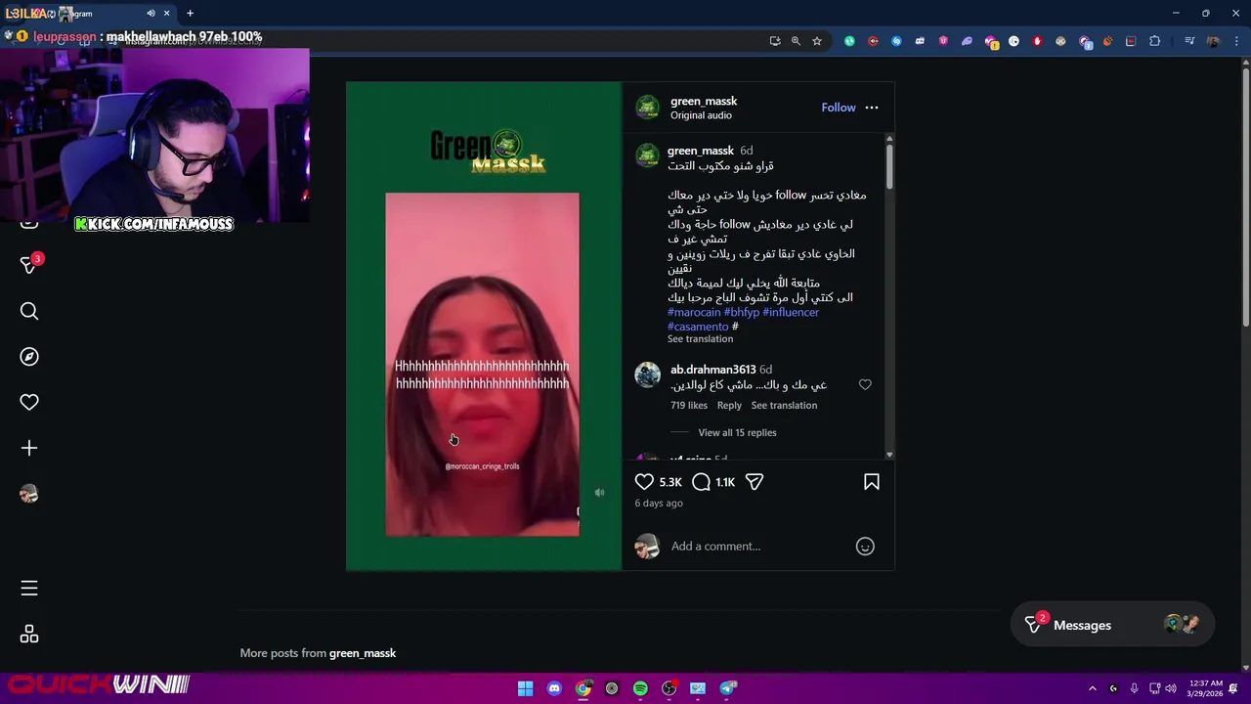Open green_massk profile from post header
Image resolution: width=1251 pixels, height=704 pixels.
click(704, 102)
